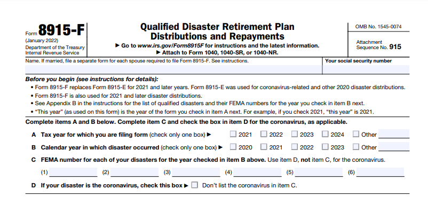
Task: Click the Name input field
Action: [x=173, y=69]
